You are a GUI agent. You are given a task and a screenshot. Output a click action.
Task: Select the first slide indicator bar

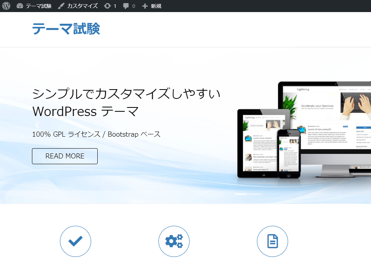[x=241, y=193]
